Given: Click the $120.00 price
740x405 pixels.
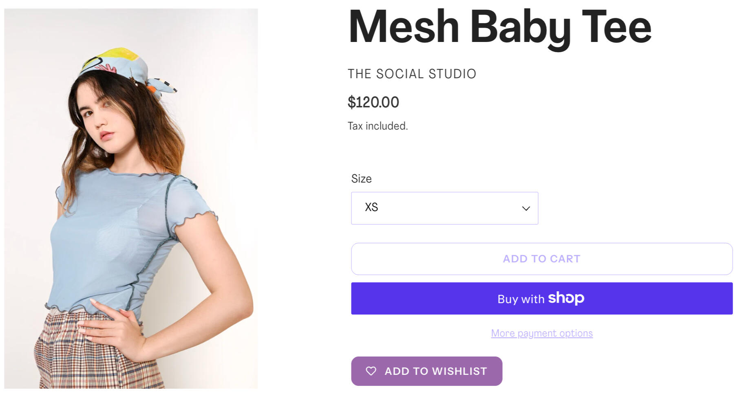Looking at the screenshot, I should pyautogui.click(x=373, y=102).
